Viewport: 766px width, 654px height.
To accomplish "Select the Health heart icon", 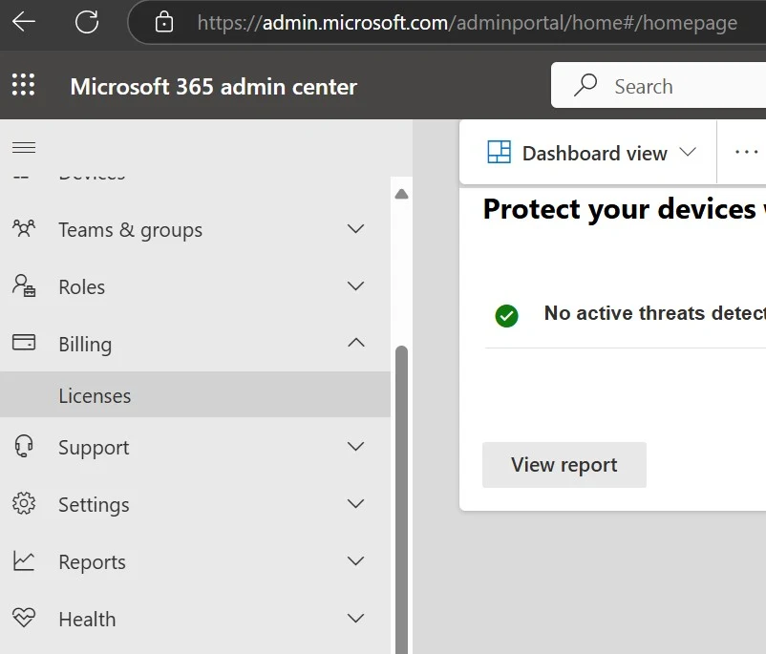I will [x=24, y=618].
